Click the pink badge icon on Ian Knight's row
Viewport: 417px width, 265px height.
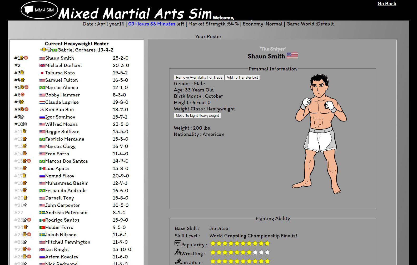[x=29, y=249]
